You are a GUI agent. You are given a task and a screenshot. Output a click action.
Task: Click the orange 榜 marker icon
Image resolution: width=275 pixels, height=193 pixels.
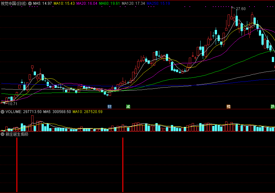(228, 106)
